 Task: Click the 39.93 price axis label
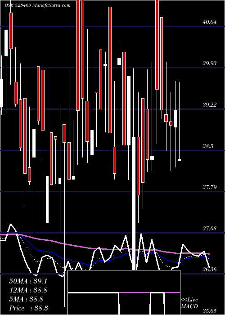click(210, 63)
